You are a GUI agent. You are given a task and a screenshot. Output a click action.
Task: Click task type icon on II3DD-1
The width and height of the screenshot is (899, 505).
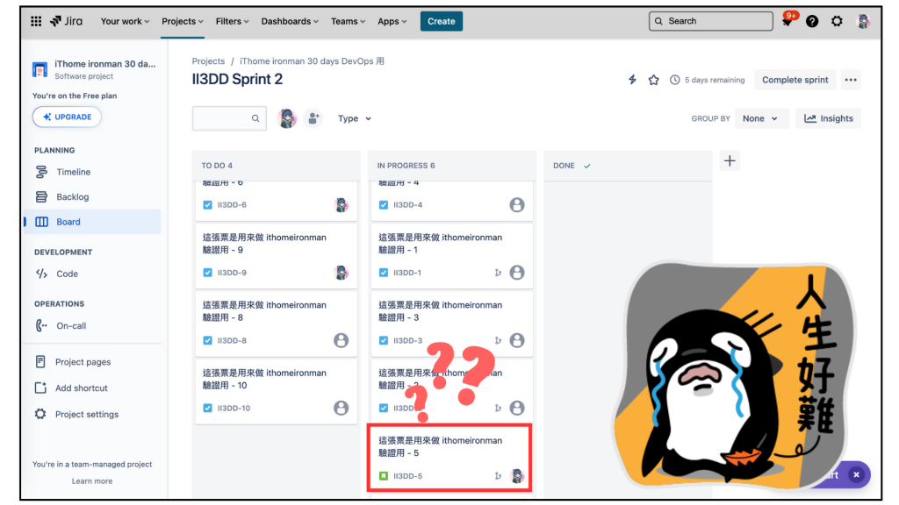(x=384, y=273)
